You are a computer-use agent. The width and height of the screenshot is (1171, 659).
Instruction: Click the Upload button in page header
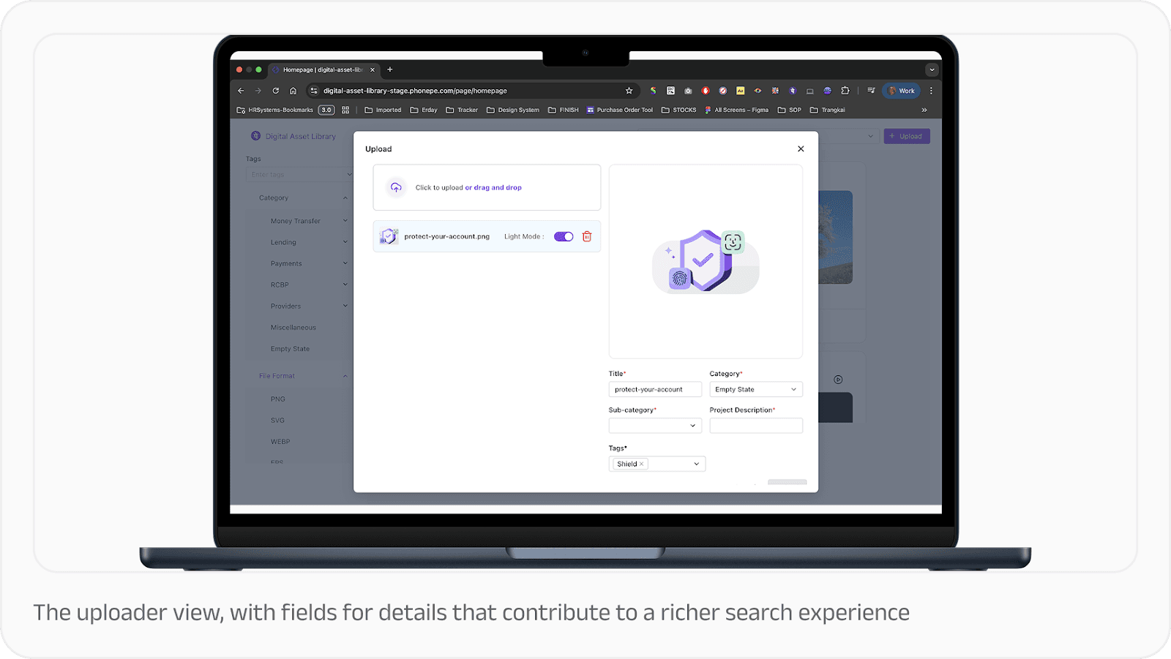tap(907, 136)
